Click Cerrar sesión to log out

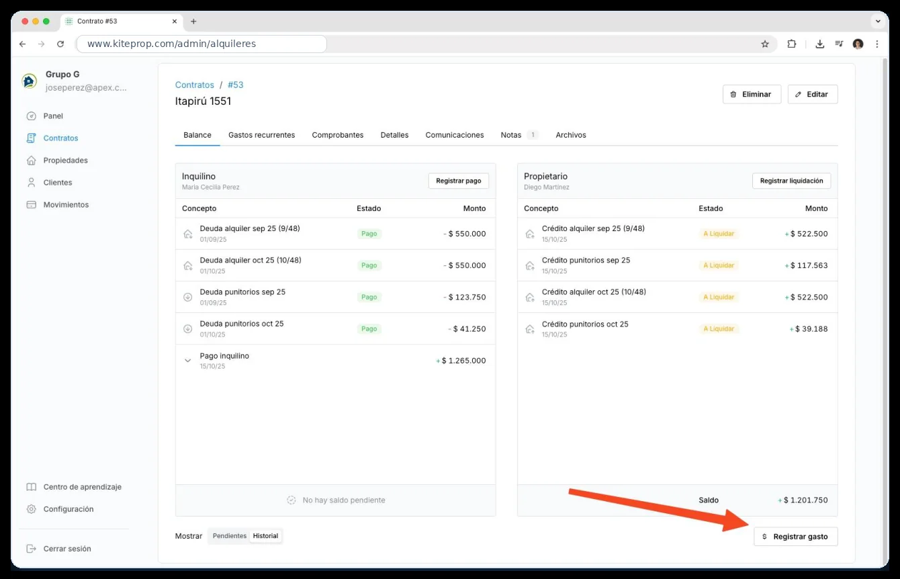(x=66, y=549)
